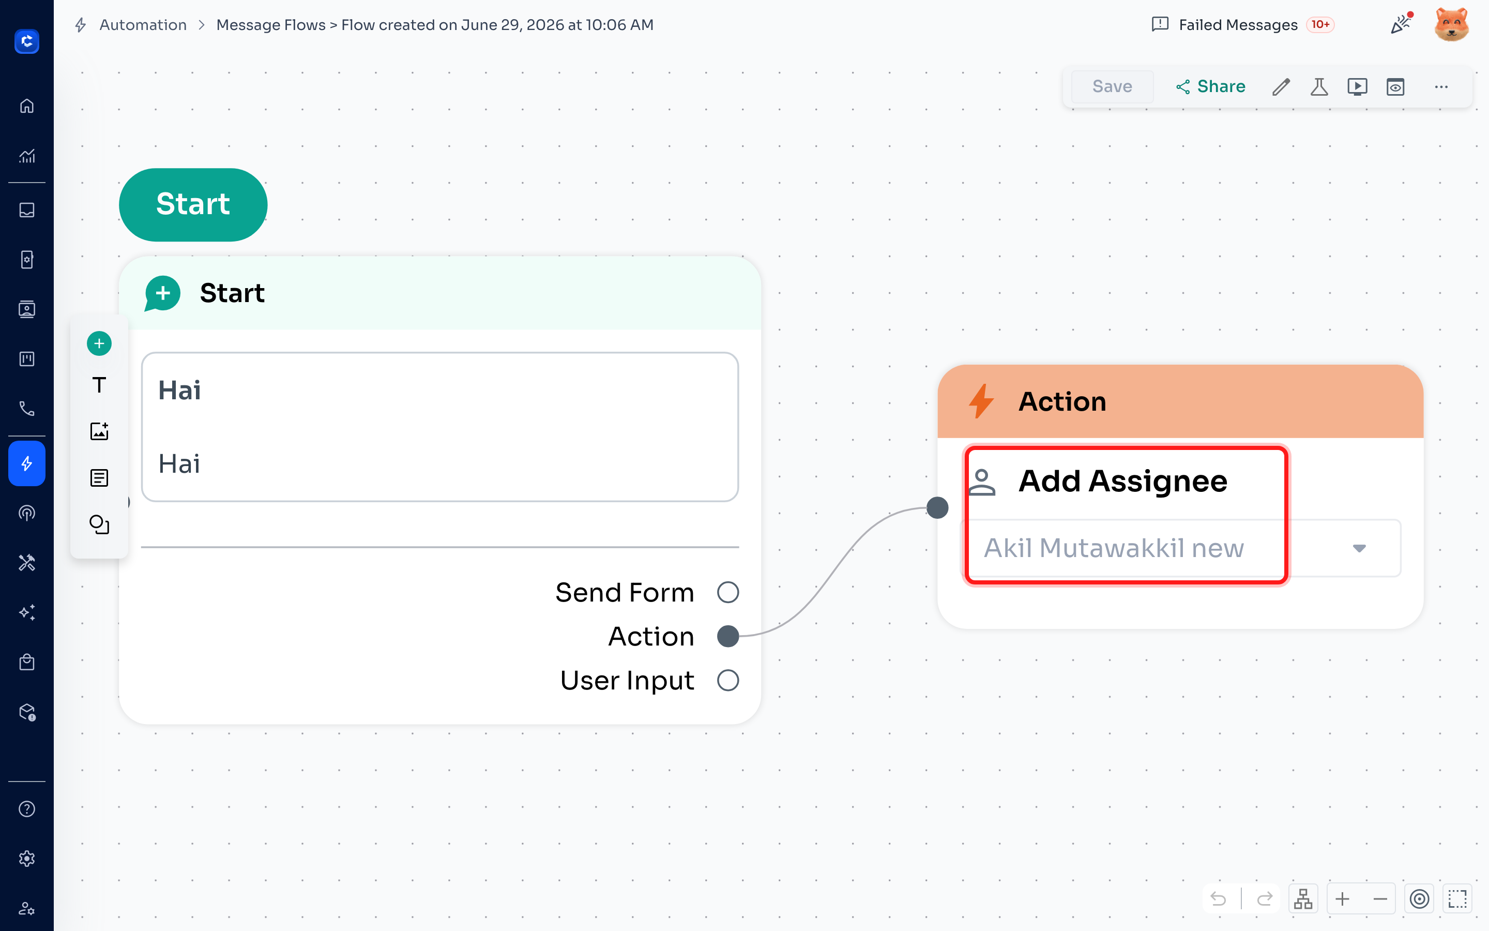Open the three-dots more options menu
Image resolution: width=1489 pixels, height=931 pixels.
pos(1441,87)
